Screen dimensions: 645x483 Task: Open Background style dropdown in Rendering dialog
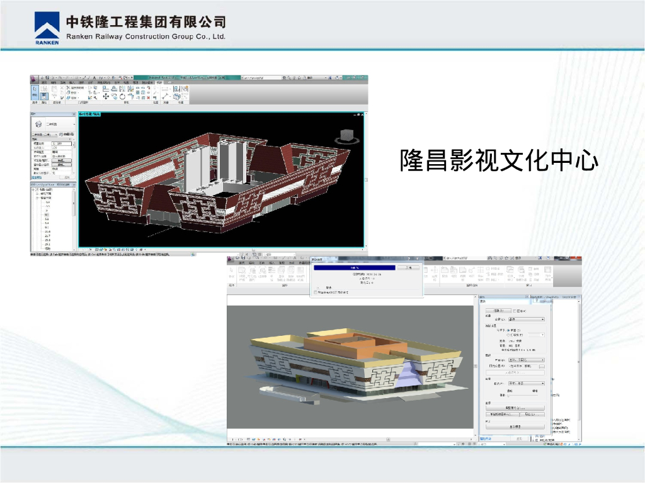(x=527, y=383)
